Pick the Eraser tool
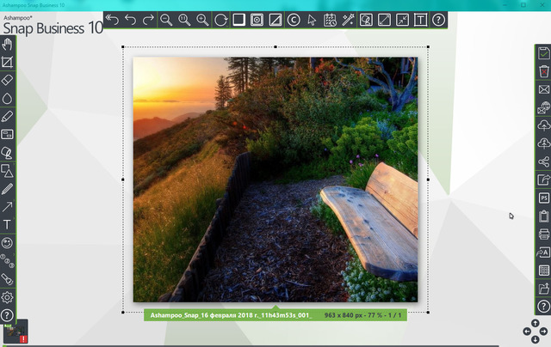The height and width of the screenshot is (347, 551). [8, 80]
